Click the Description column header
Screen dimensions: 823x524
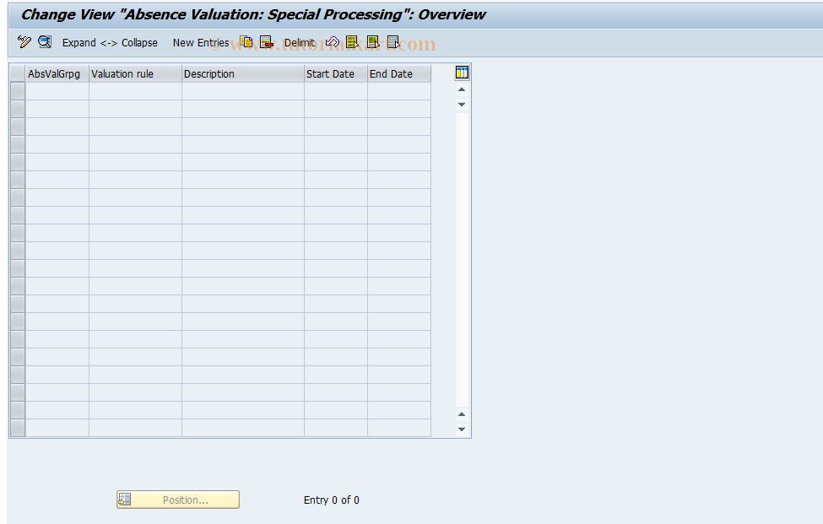tap(243, 74)
